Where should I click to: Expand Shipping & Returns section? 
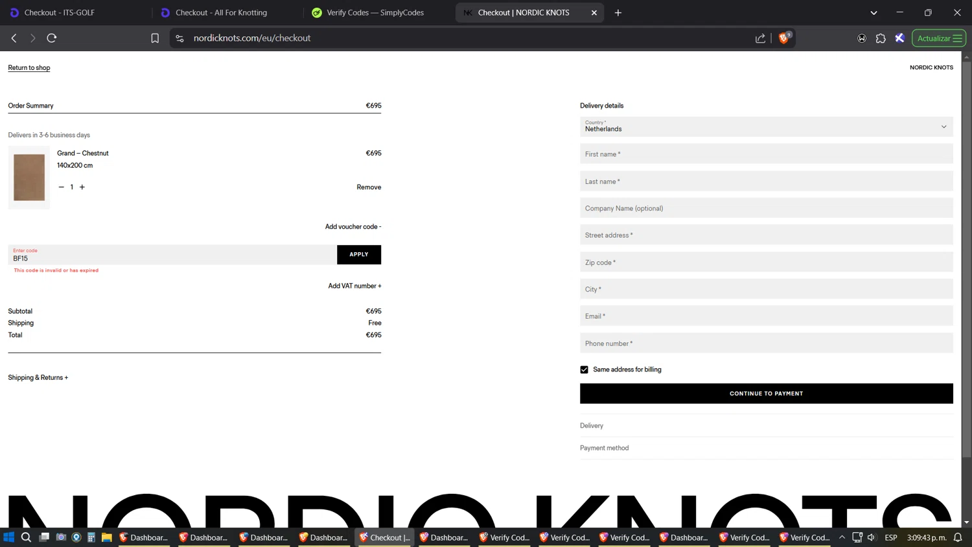(x=38, y=377)
